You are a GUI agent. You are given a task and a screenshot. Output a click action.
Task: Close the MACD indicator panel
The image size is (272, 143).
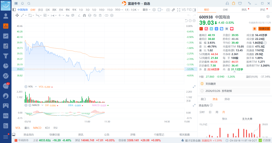click(30, 105)
